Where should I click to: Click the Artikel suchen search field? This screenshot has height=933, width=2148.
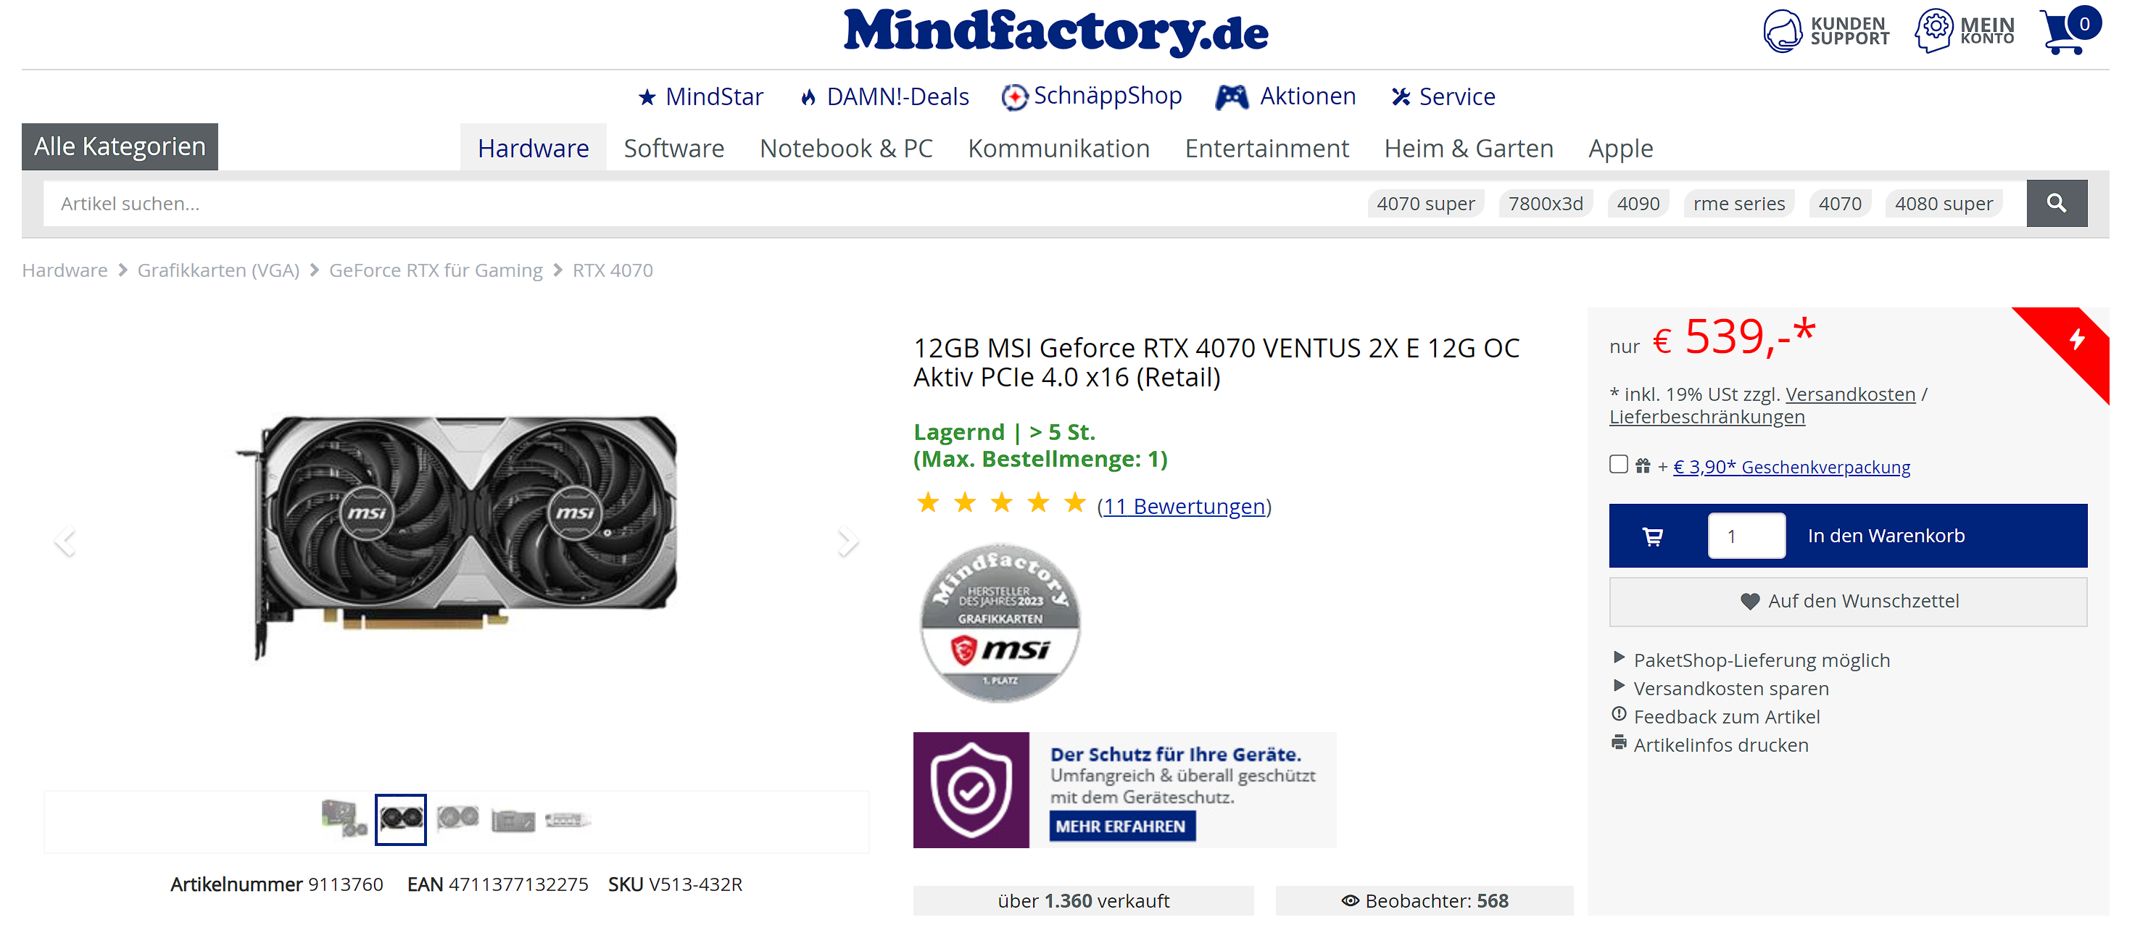click(700, 204)
